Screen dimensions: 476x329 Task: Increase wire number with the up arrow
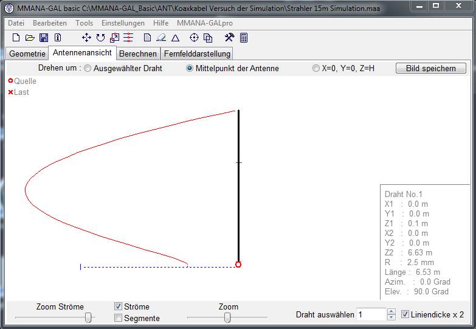point(391,311)
